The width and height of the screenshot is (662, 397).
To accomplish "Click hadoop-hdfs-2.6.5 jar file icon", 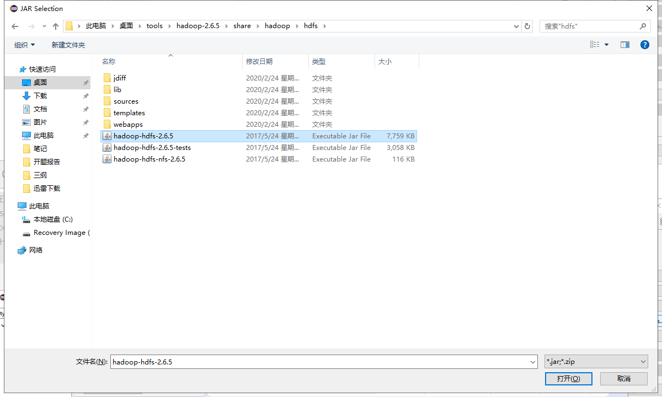I will tap(107, 136).
